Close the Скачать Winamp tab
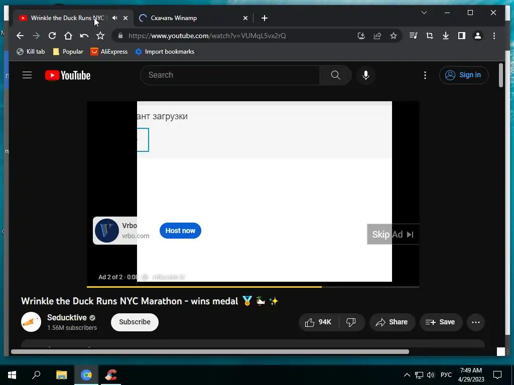This screenshot has height=385, width=514. [245, 18]
